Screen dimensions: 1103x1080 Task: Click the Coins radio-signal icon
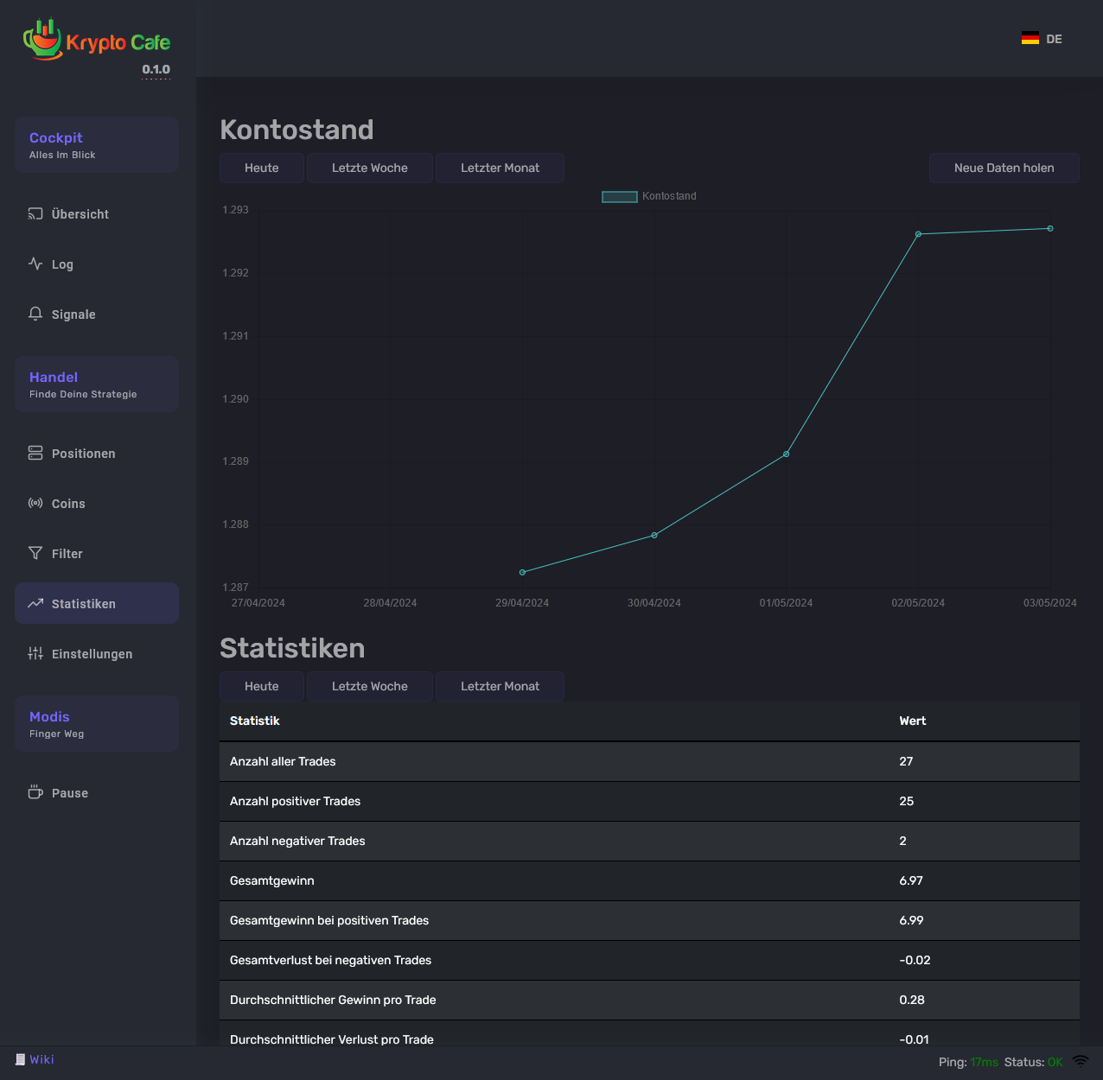[x=35, y=504]
